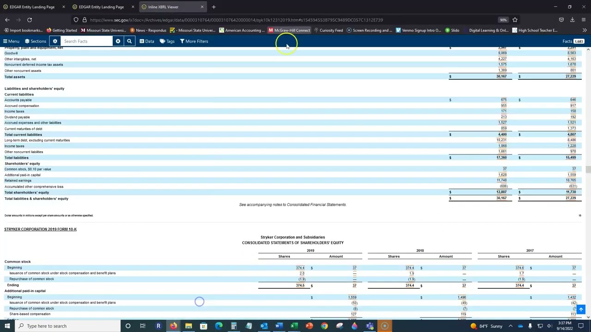Switch to second EDGAR Entity Landing Page tab
591x332 pixels.
tap(101, 7)
